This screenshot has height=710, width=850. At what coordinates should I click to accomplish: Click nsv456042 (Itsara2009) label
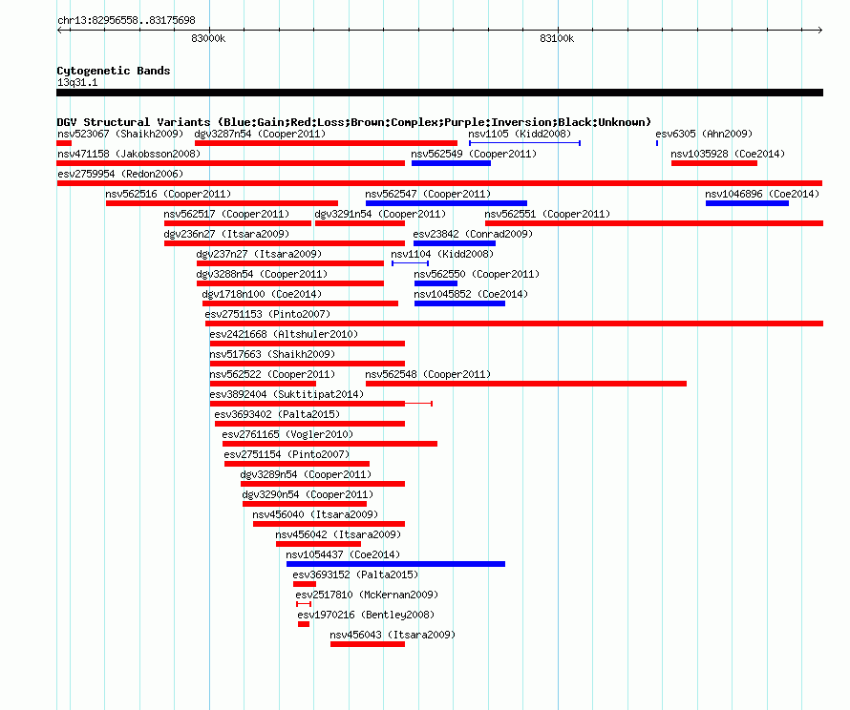pyautogui.click(x=338, y=534)
